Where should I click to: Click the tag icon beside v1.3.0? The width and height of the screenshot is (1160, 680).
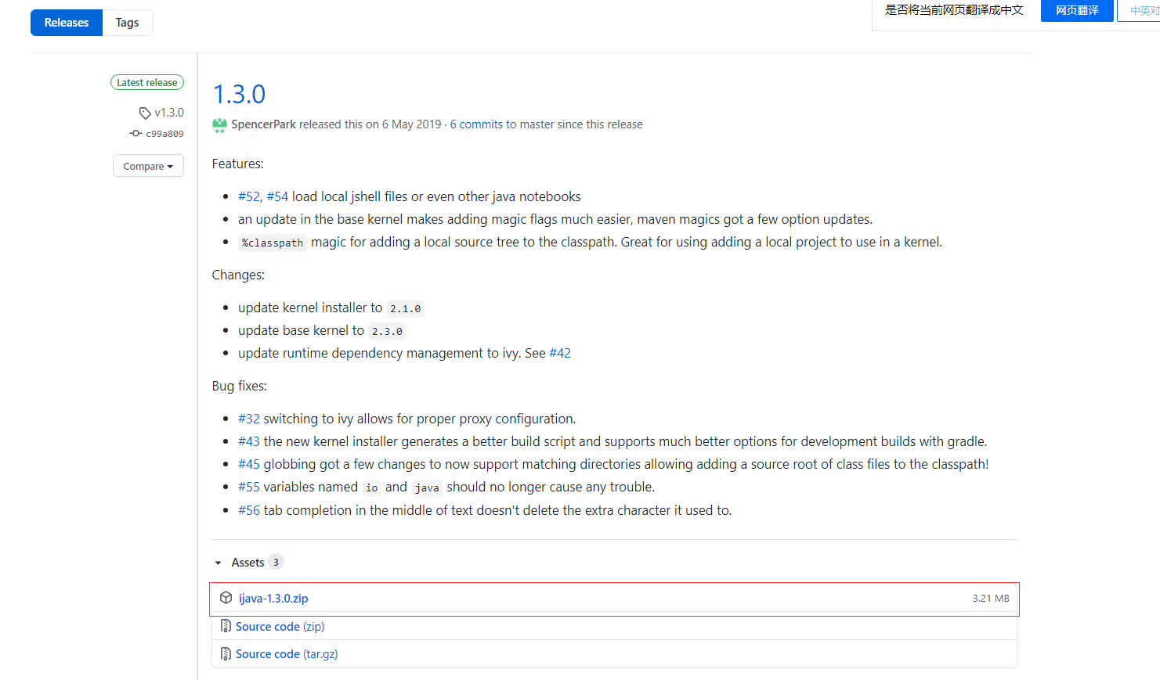145,112
